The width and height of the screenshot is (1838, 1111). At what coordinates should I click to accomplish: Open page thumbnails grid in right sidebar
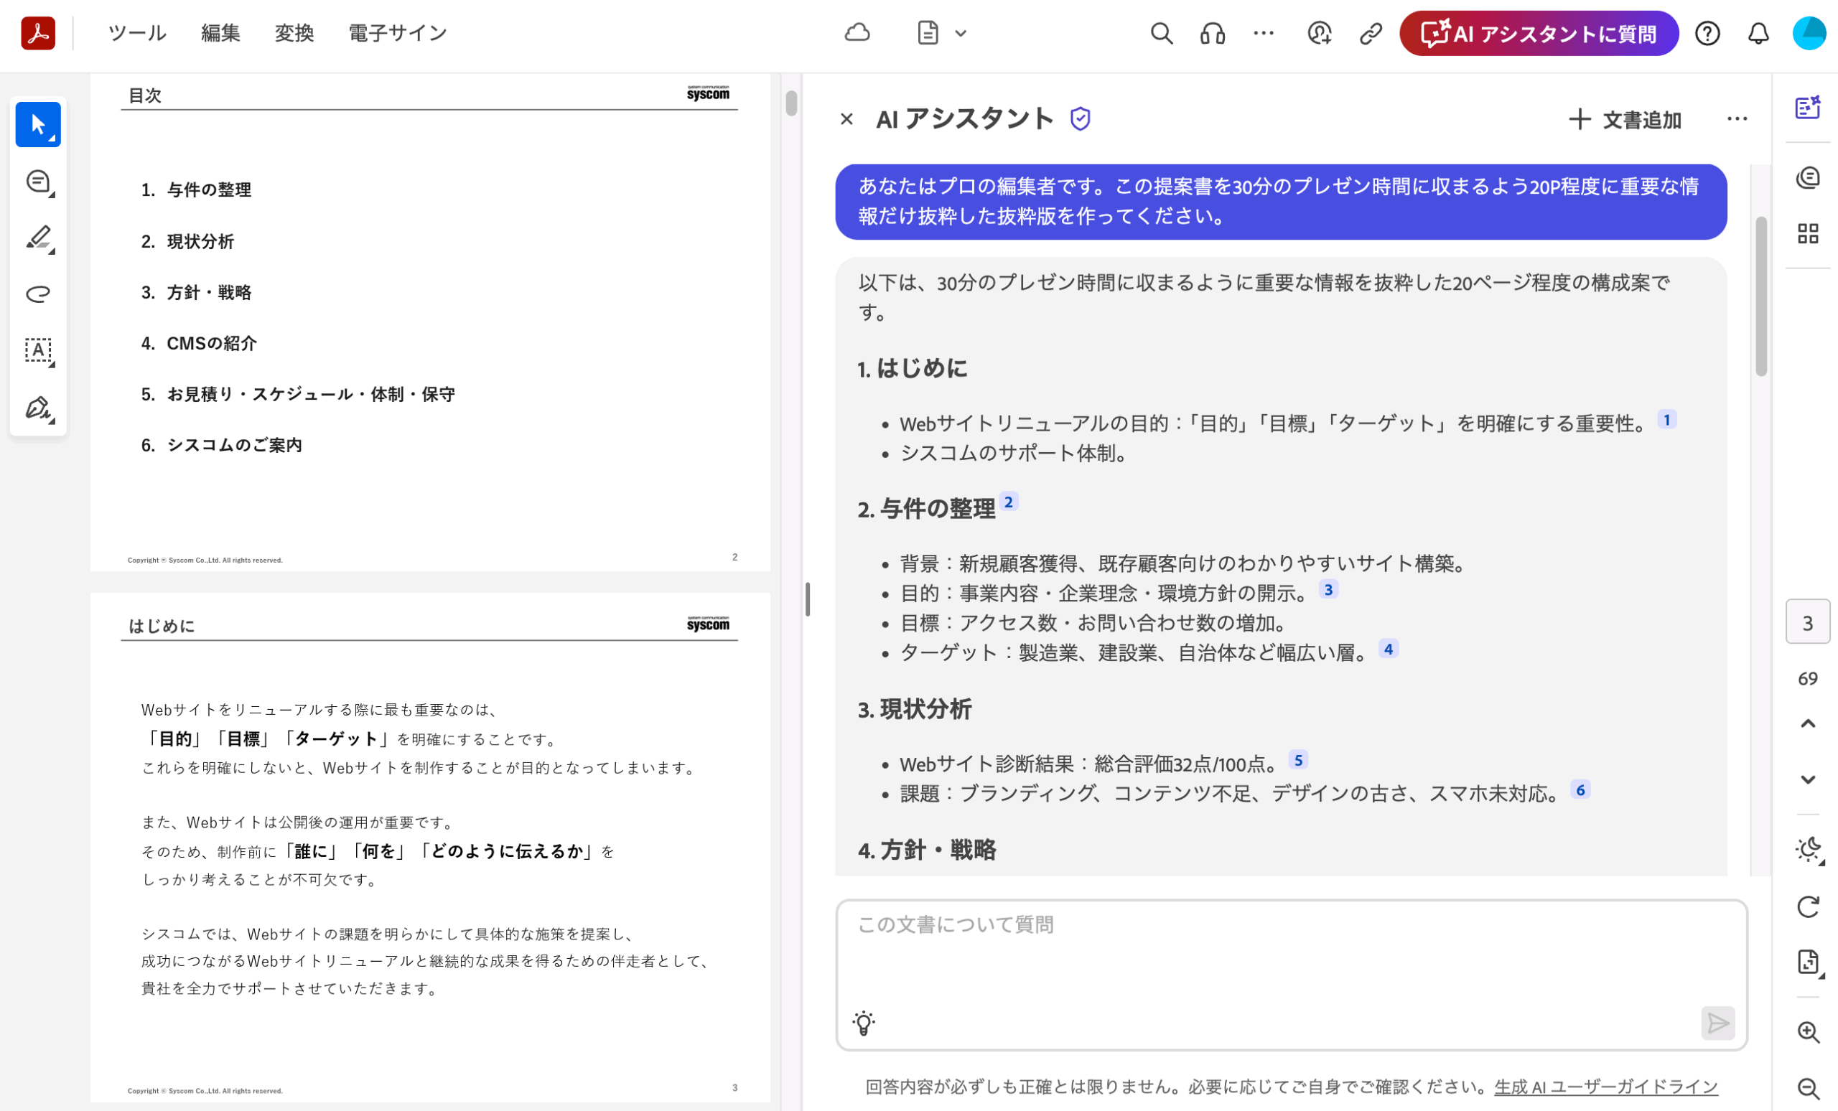point(1809,234)
